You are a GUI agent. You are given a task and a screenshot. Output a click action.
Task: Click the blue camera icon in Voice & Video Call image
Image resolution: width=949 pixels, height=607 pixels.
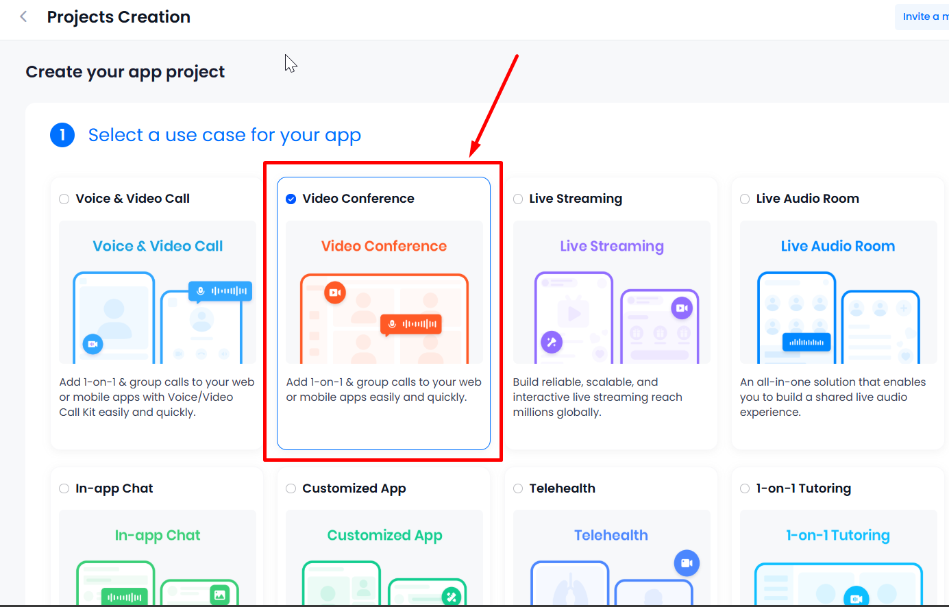point(93,344)
